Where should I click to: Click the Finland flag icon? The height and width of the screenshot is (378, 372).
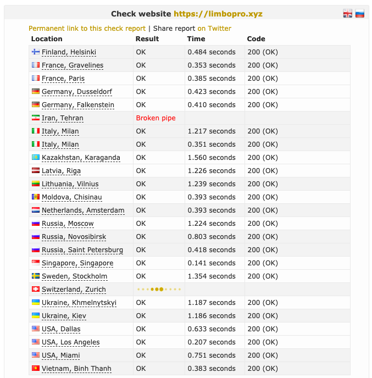coord(36,52)
